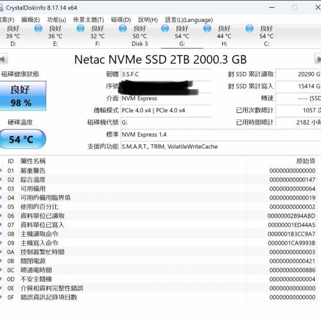Image resolution: width=321 pixels, height=321 pixels.
Task: Select attribute row 08 主機讀取命令
Action: pyautogui.click(x=159, y=234)
